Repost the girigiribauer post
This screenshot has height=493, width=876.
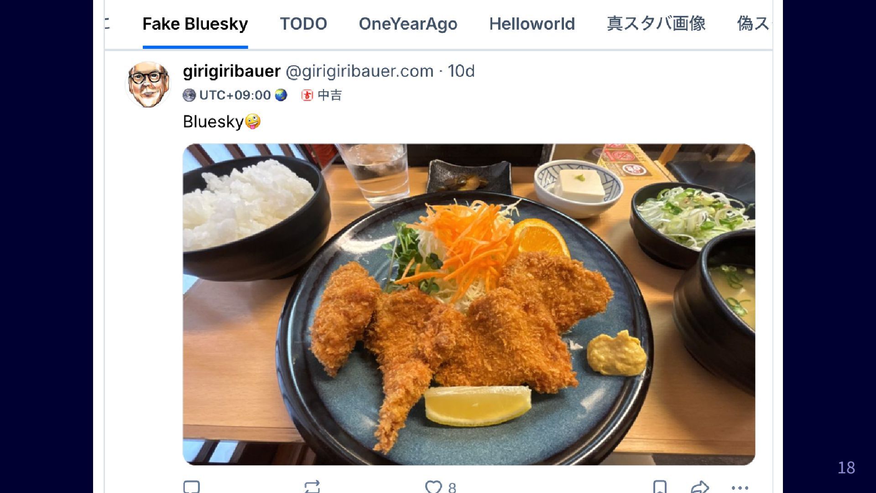pos(312,487)
